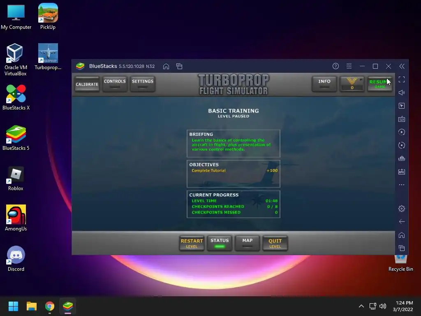Click RESUME GAME button
This screenshot has width=421, height=316.
(380, 84)
